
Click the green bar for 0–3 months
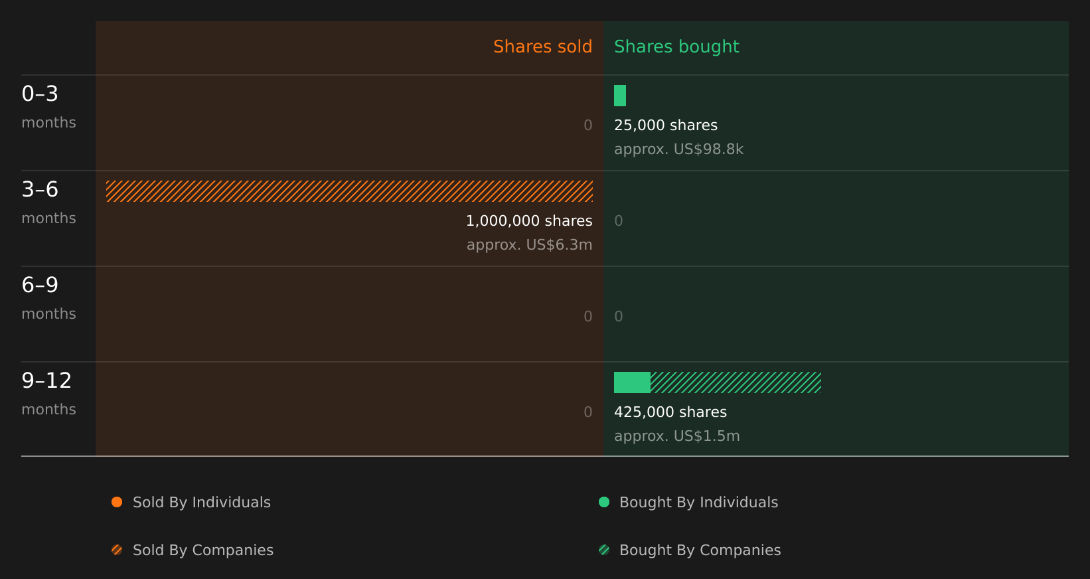[620, 96]
